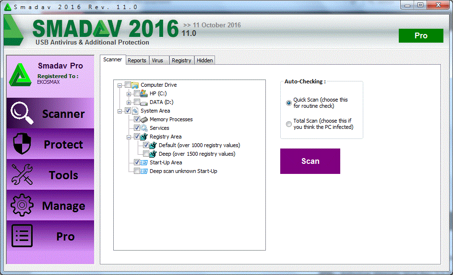This screenshot has width=453, height=275.
Task: Click the HP (C:) drive icon
Action: coord(144,93)
